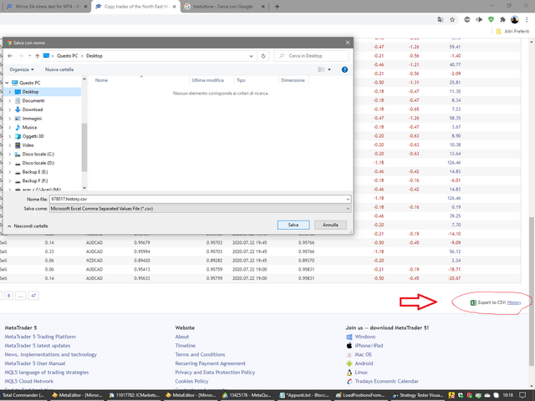This screenshot has width=535, height=401.
Task: Close the Salva con nome dialog
Action: coord(348,43)
